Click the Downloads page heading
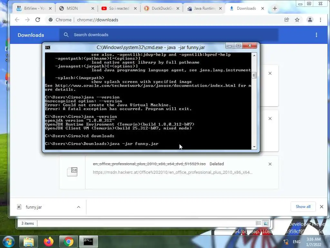This screenshot has width=330, height=248. (x=31, y=35)
